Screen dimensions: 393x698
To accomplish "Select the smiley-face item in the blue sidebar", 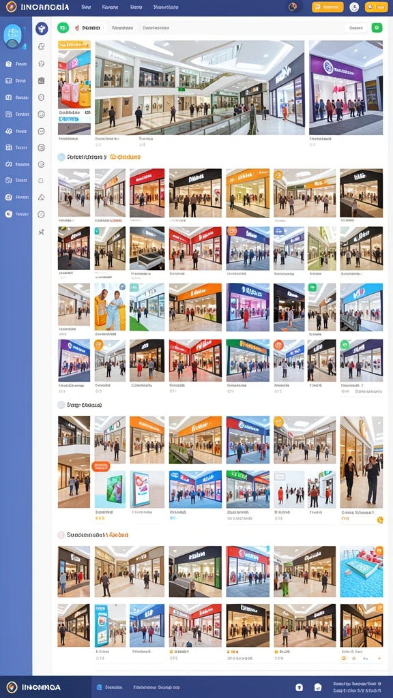I will coord(16,197).
